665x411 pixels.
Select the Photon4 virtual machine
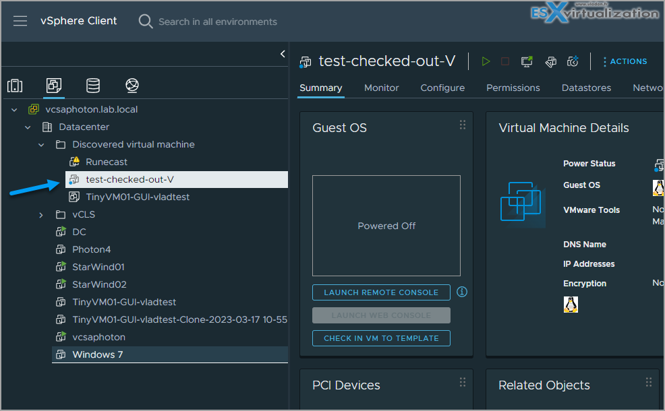click(x=91, y=249)
